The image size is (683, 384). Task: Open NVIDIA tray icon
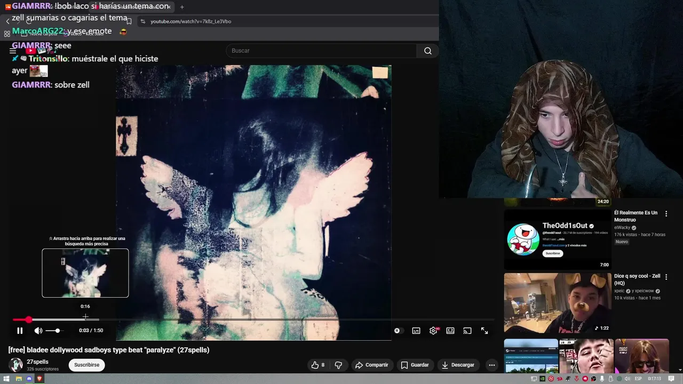(x=542, y=379)
